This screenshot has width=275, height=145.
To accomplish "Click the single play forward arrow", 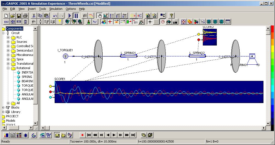I will 114,135.
